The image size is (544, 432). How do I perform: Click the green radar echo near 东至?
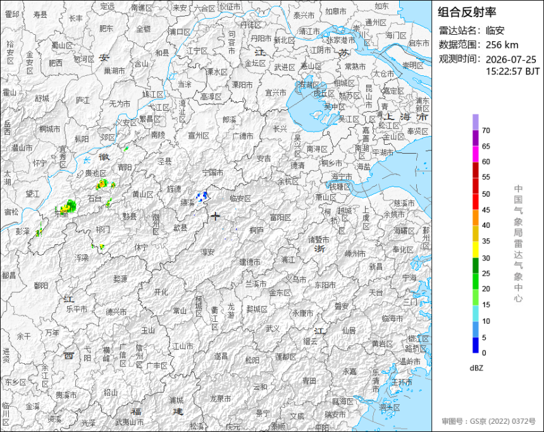[x=67, y=207]
